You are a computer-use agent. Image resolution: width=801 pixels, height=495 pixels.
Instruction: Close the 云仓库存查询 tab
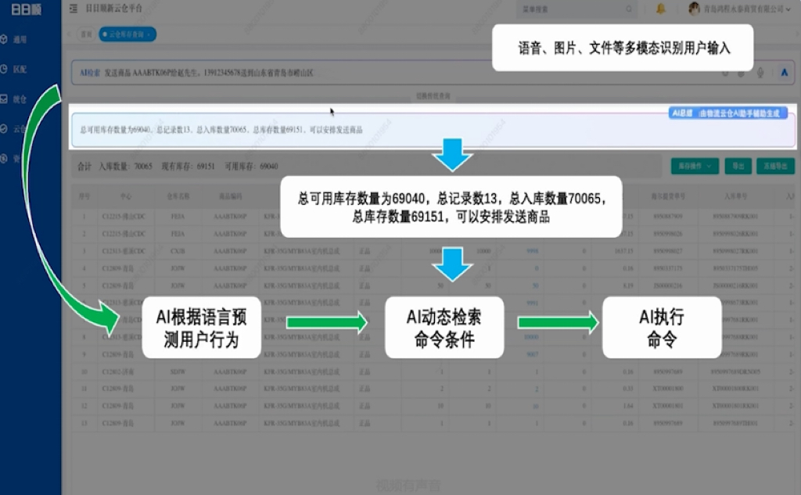(149, 34)
